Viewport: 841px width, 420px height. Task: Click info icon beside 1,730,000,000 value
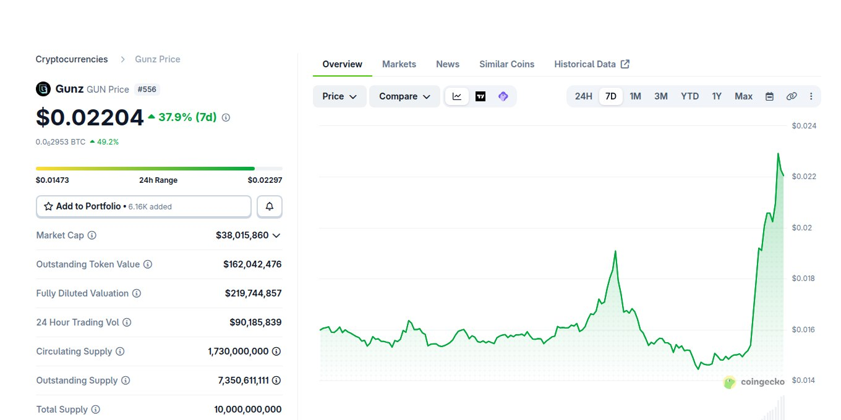point(276,351)
